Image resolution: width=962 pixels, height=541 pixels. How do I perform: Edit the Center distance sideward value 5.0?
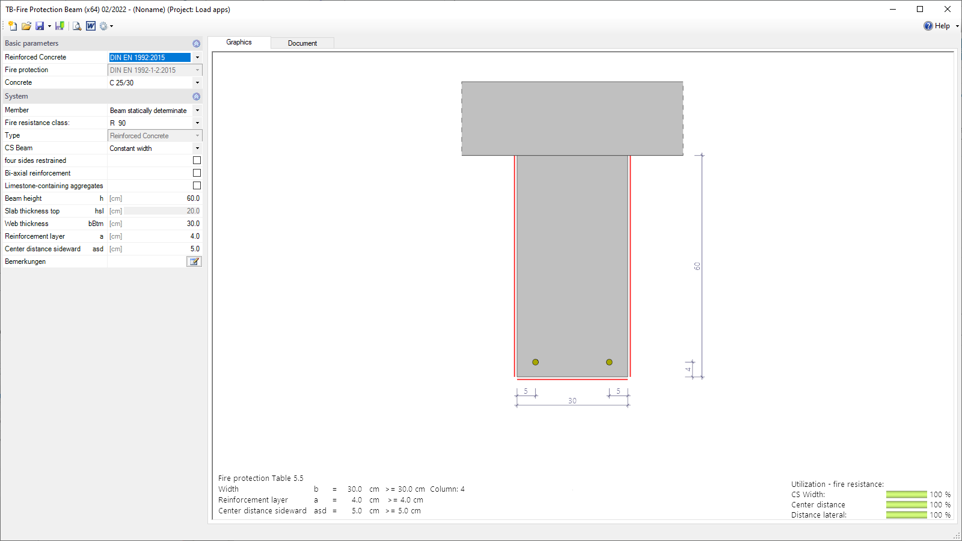(x=162, y=249)
